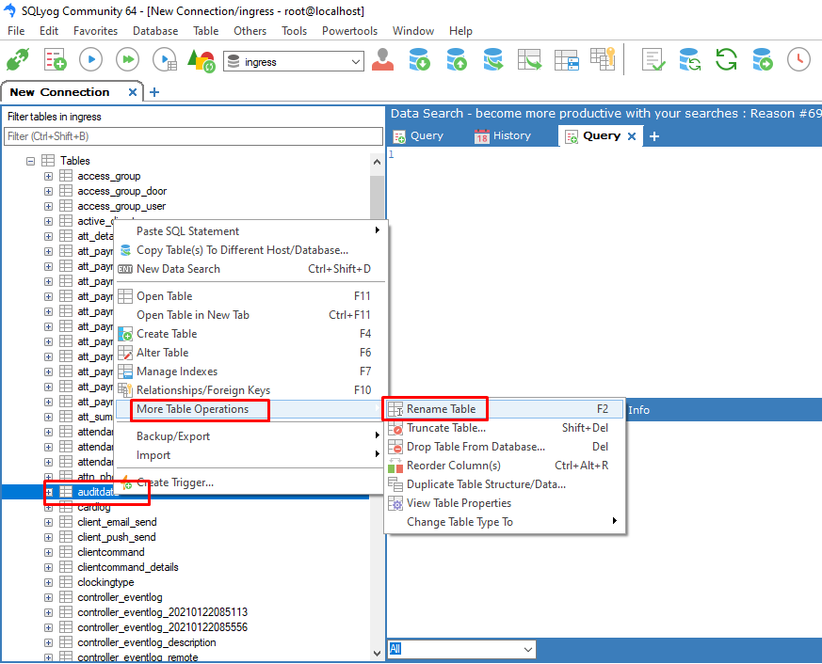Click the scheduled job clock icon

[x=799, y=59]
